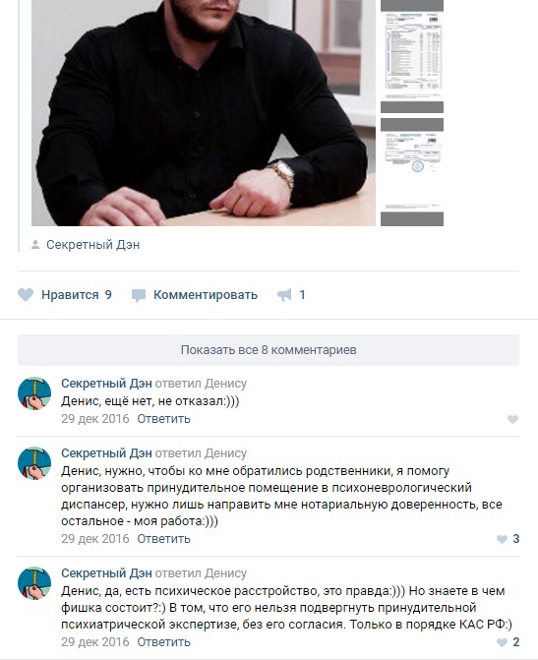Viewport: 538px width, 660px height.
Task: Open the top document thumbnail
Action: point(412,56)
